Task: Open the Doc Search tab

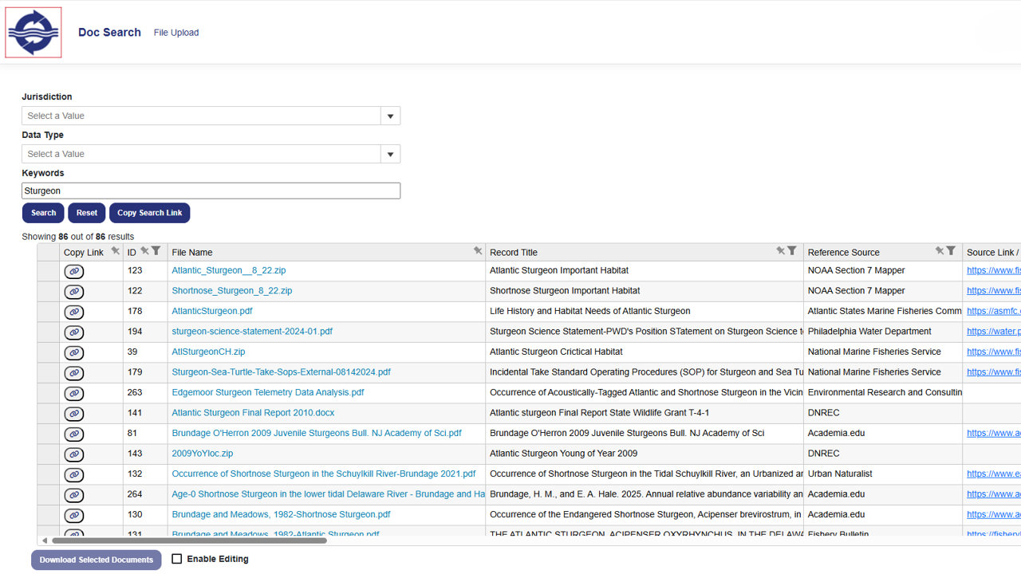Action: (x=109, y=33)
